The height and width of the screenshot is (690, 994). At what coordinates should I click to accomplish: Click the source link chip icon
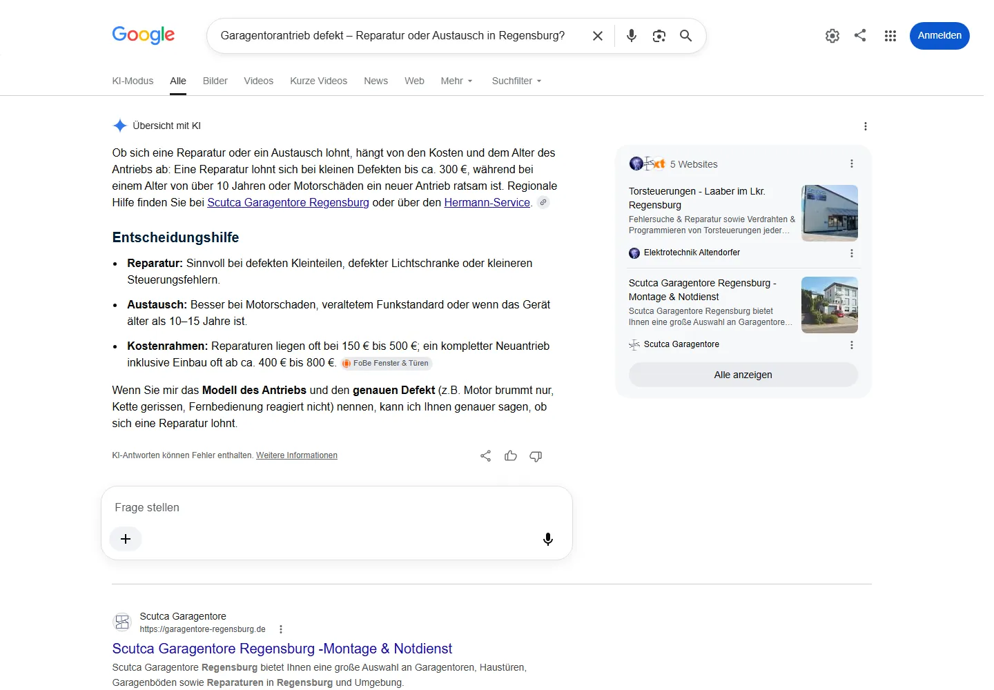coord(544,202)
